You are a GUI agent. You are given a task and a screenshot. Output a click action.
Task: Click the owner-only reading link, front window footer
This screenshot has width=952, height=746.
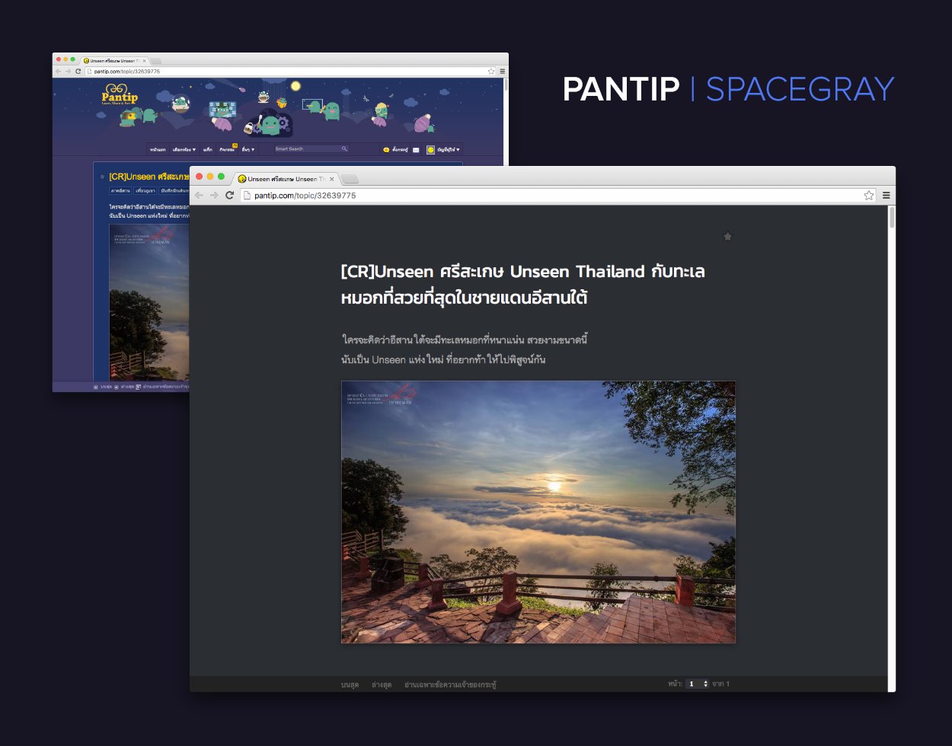[450, 684]
